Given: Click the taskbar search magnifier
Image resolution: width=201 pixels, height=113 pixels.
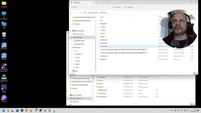Looking at the screenshot, I should tap(8, 110).
